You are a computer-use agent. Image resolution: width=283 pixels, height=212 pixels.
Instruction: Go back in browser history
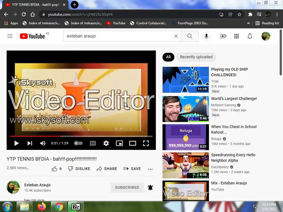point(6,14)
